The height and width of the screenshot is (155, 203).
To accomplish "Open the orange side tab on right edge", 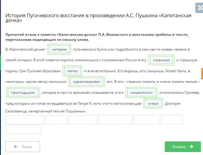I will tap(202, 73).
